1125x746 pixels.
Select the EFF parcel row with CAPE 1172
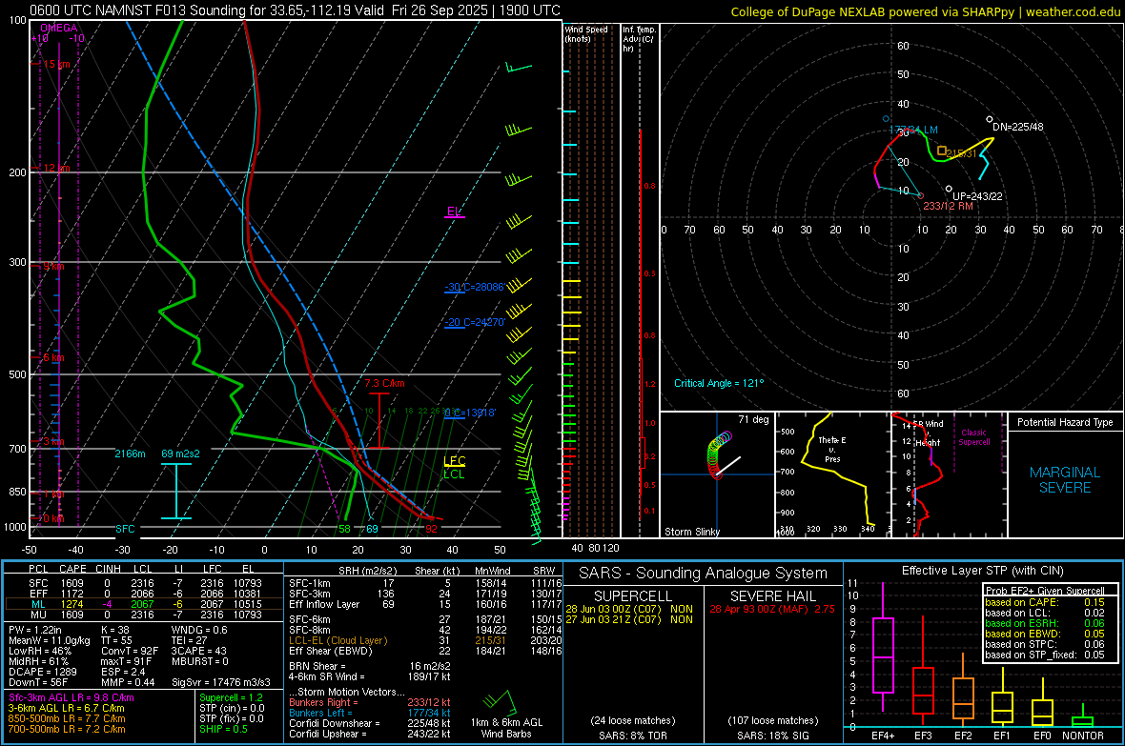pyautogui.click(x=144, y=594)
